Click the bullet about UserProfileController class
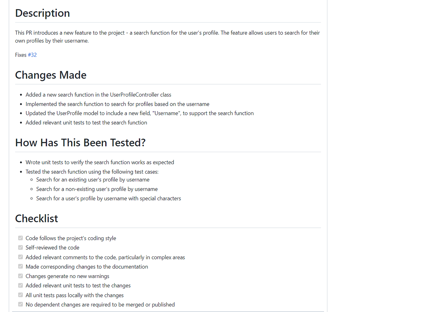The height and width of the screenshot is (312, 432). [x=98, y=95]
